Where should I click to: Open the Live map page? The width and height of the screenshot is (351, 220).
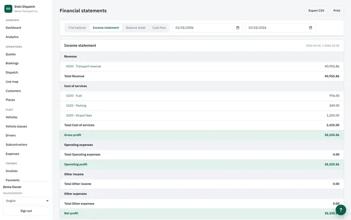coord(12,81)
